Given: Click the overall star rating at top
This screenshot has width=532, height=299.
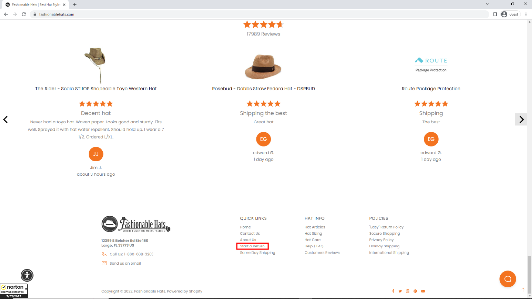Looking at the screenshot, I should click(263, 24).
